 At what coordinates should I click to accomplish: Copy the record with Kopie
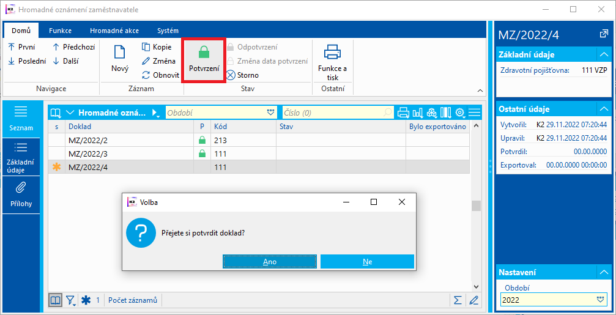[x=157, y=47]
